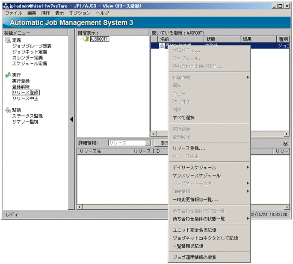
Task: Collapse detail pane with double-chevron icon
Action: (x=285, y=143)
